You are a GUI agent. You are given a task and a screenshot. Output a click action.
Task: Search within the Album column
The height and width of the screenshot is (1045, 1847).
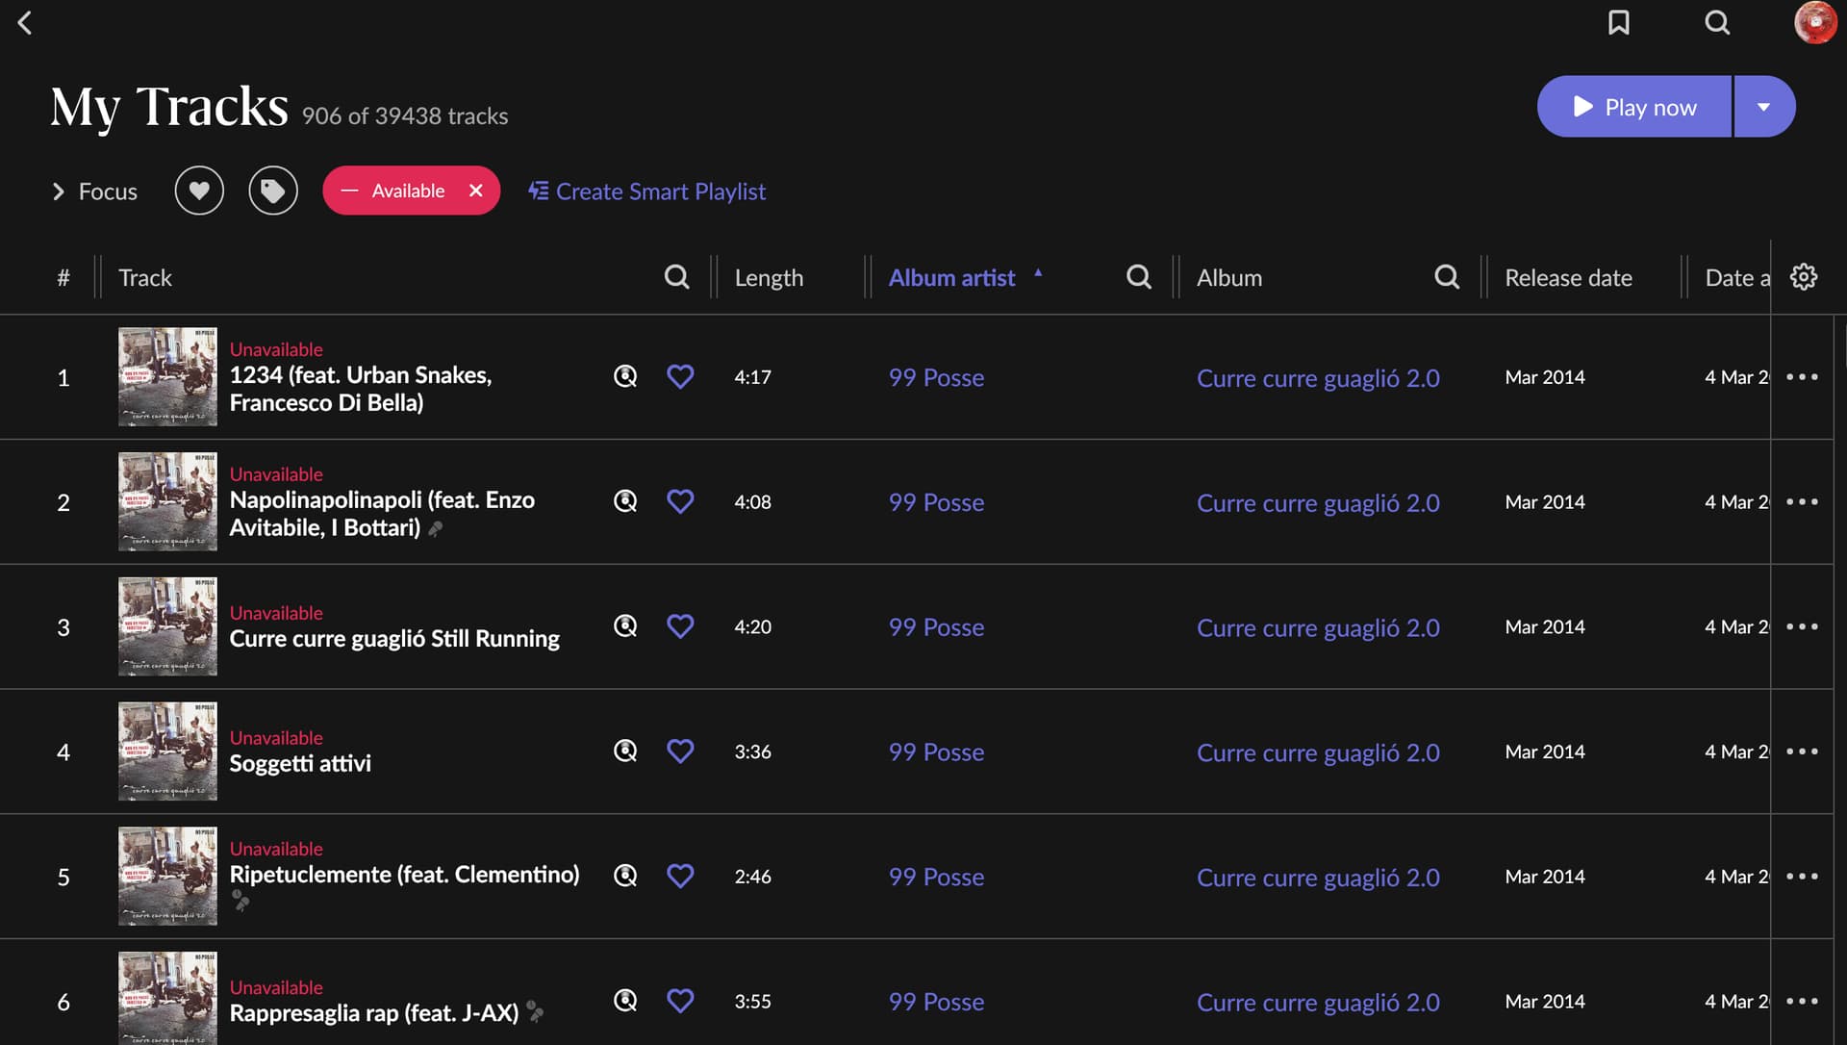click(1446, 277)
